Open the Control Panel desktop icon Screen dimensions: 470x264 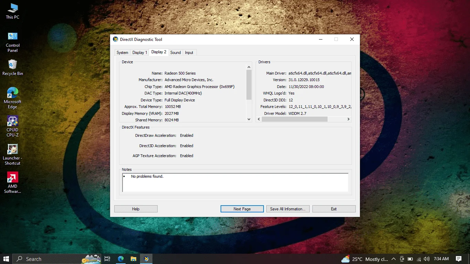(x=13, y=42)
